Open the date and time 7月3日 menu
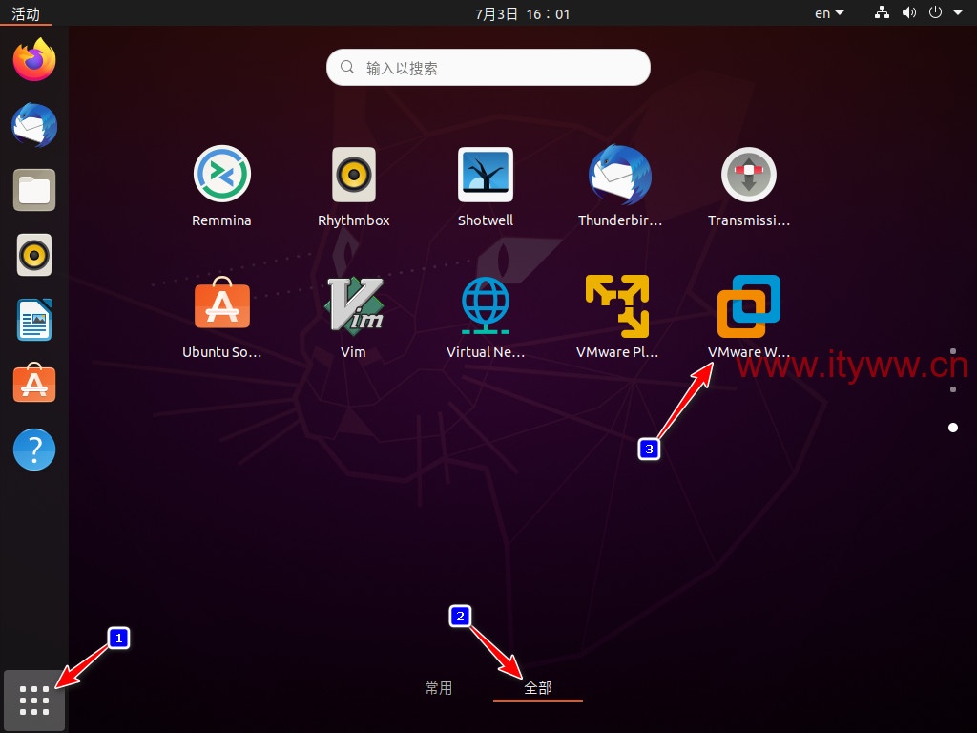Viewport: 977px width, 733px height. (x=522, y=13)
